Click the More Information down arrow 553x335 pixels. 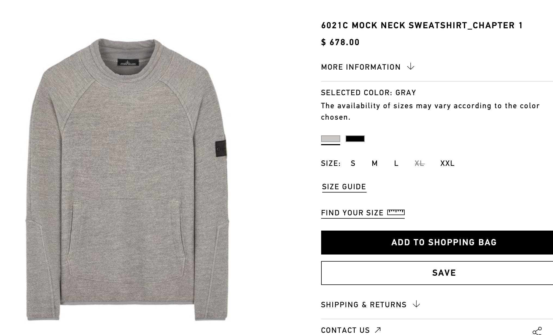411,67
